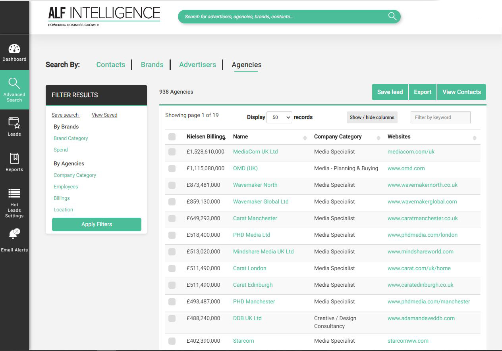Expand the Location filter
The width and height of the screenshot is (502, 351).
[x=64, y=210]
